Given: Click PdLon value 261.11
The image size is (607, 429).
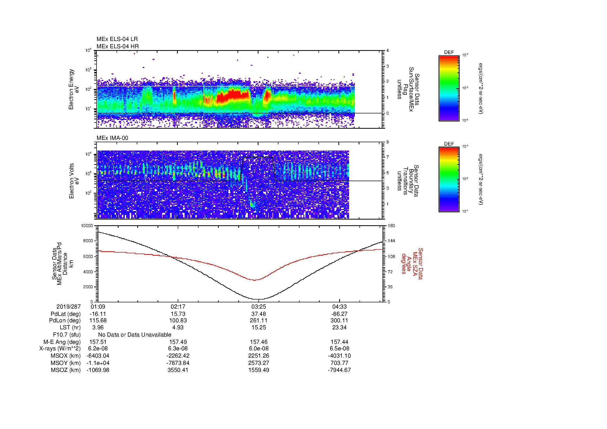Looking at the screenshot, I should pyautogui.click(x=258, y=321).
